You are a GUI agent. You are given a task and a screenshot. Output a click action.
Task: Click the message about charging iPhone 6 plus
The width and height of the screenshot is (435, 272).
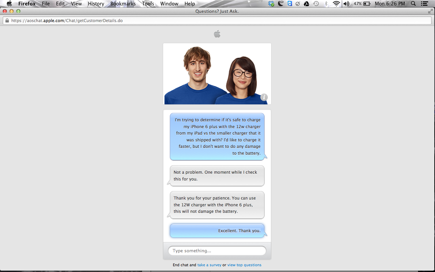click(x=217, y=136)
